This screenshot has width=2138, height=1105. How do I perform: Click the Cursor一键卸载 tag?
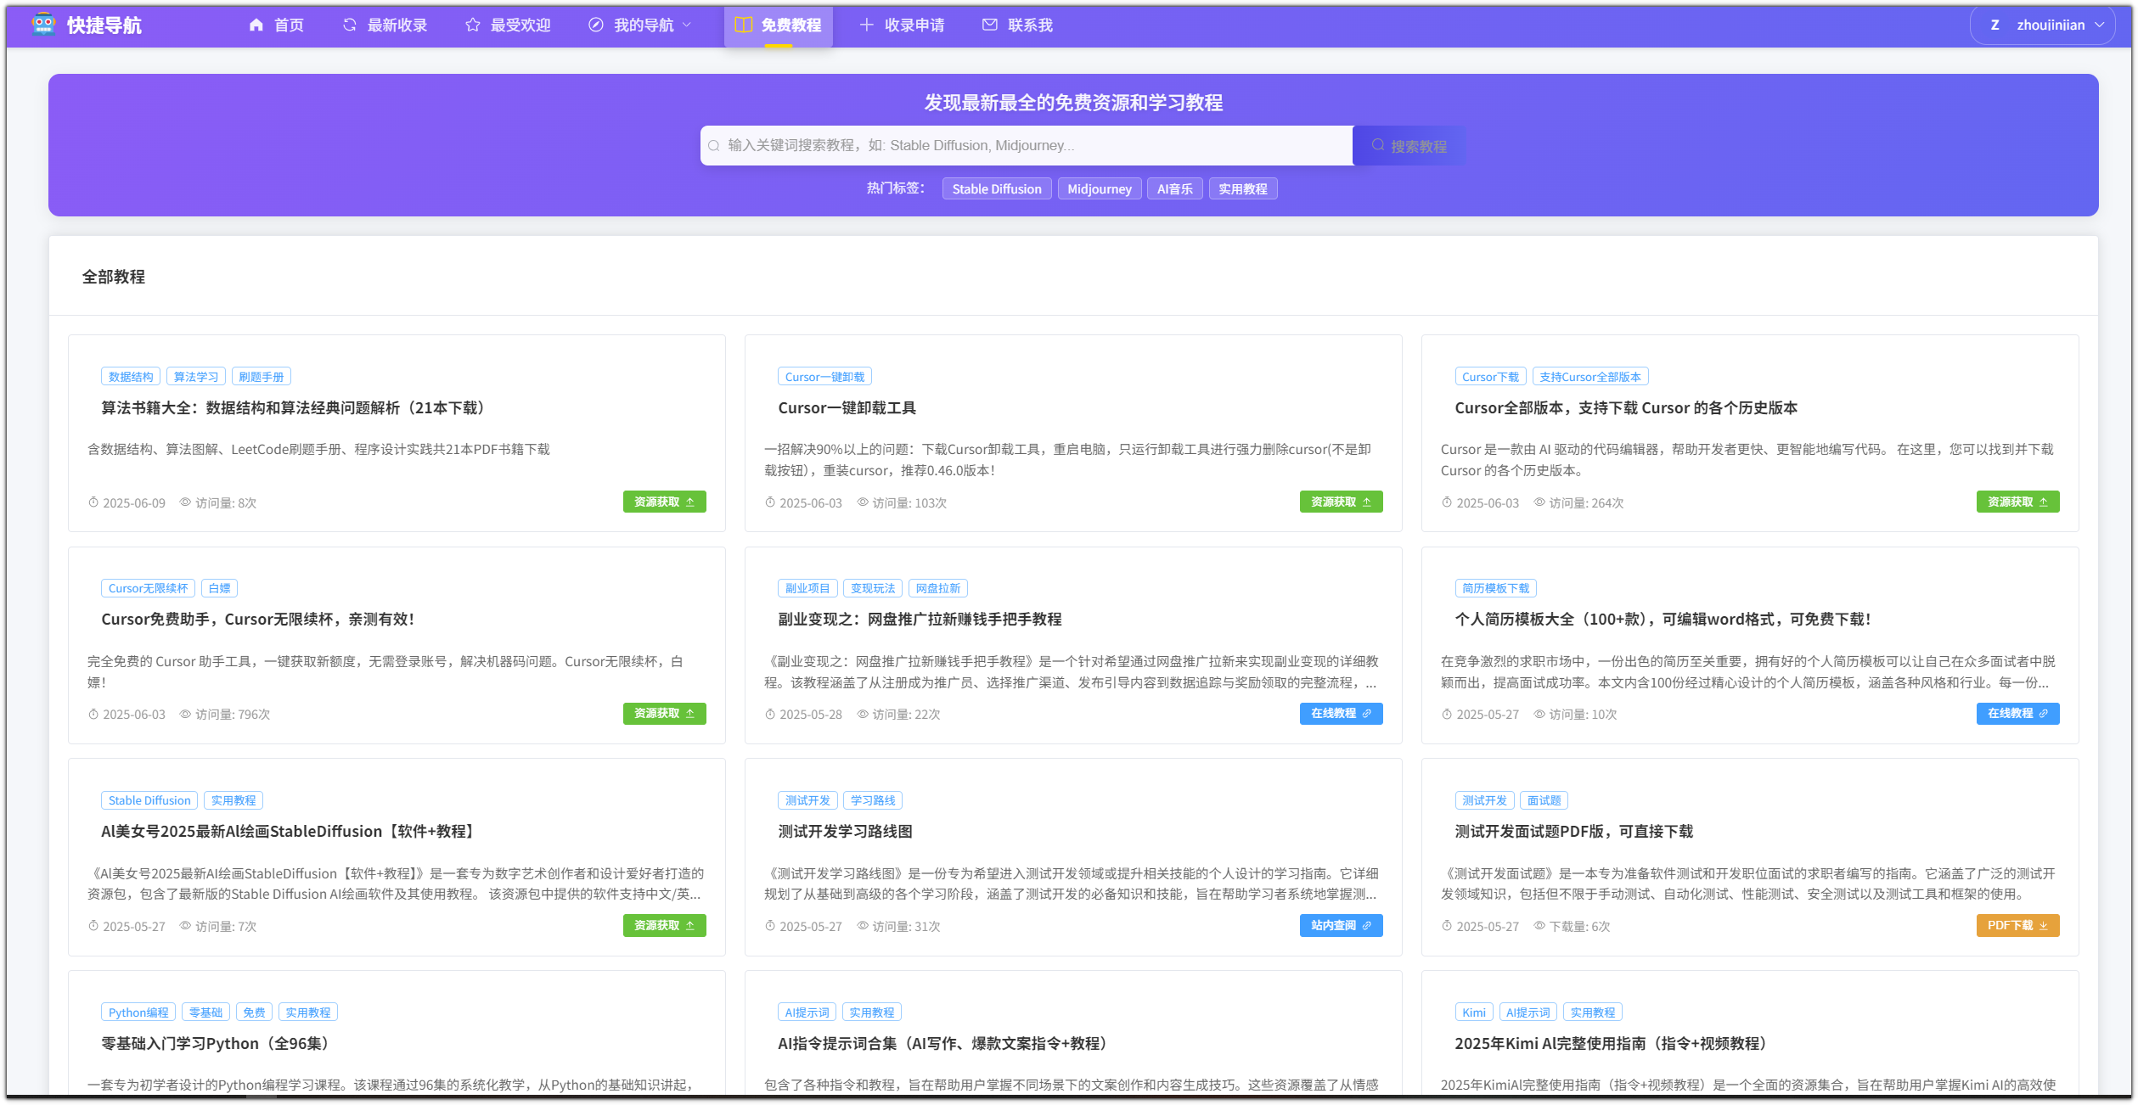pos(824,377)
